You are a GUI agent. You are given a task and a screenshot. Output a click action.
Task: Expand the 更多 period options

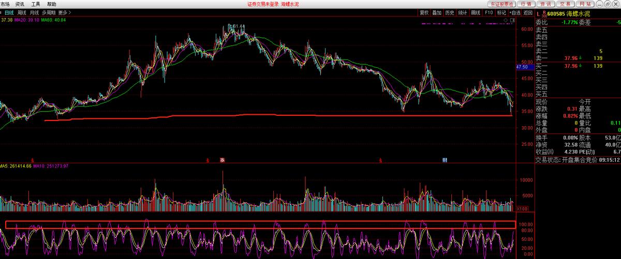pyautogui.click(x=65, y=12)
